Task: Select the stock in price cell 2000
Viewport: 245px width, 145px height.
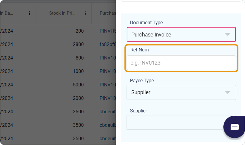Action: point(78,98)
